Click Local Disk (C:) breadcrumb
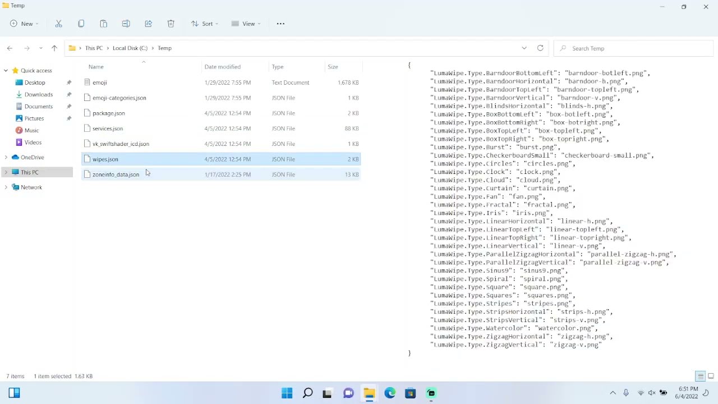Screen dimensions: 718x404 coord(130,48)
